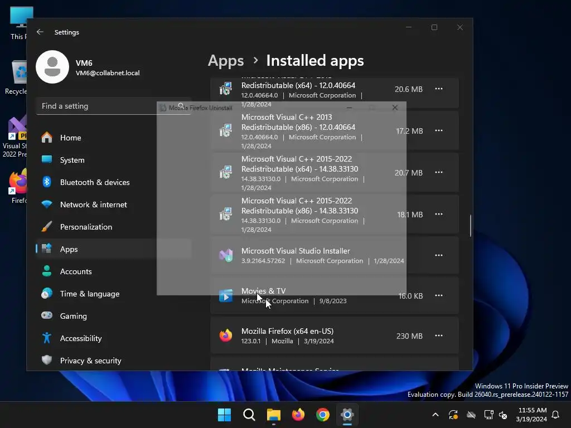Image resolution: width=571 pixels, height=428 pixels.
Task: Open more options for Movies & TV
Action: 439,295
